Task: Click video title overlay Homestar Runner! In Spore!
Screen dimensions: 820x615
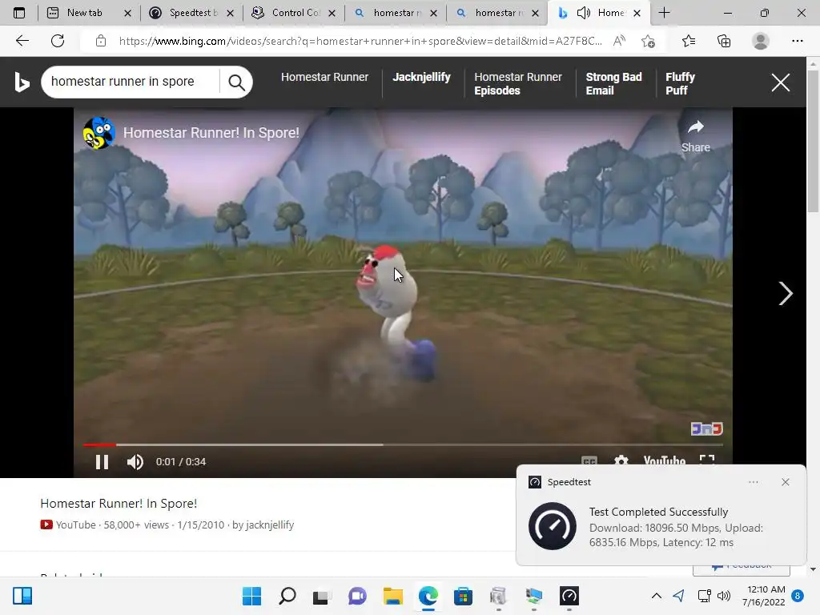Action: tap(211, 133)
